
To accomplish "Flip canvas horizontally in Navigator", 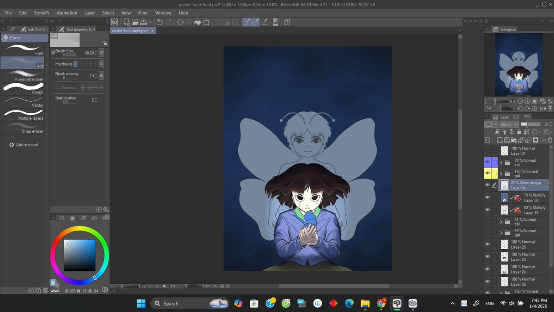I will pos(542,109).
